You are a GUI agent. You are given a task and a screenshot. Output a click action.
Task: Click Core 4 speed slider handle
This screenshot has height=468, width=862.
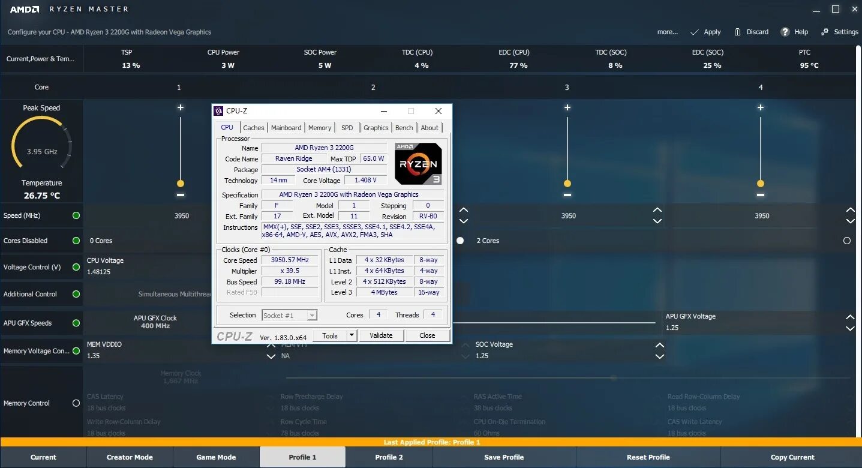pos(761,184)
